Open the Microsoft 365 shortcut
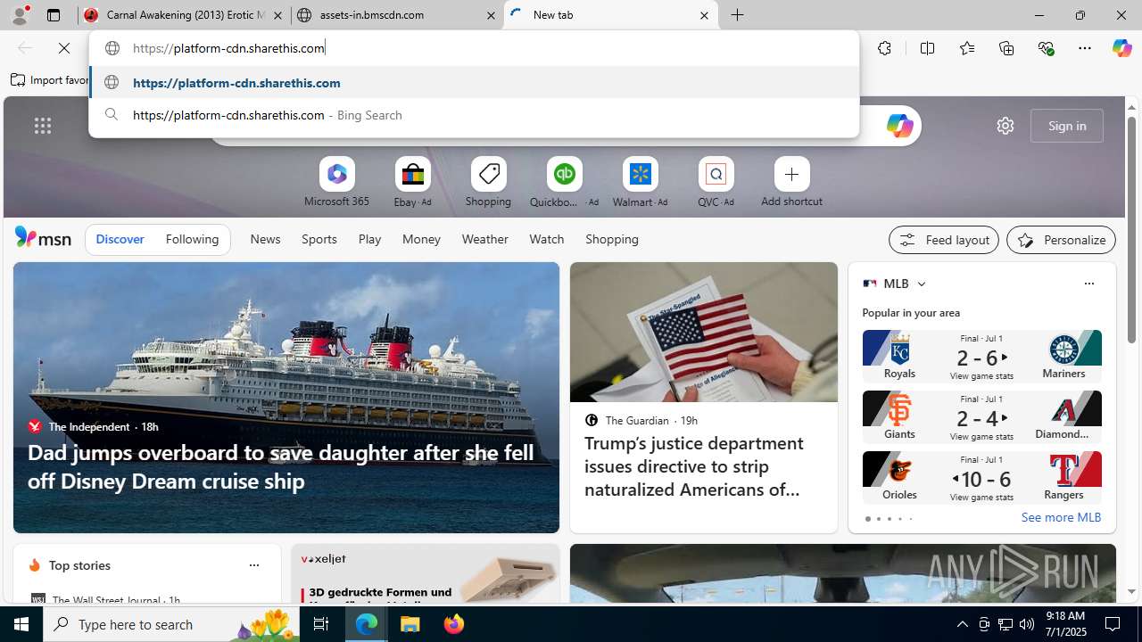Screen dimensions: 1142x642 point(336,183)
